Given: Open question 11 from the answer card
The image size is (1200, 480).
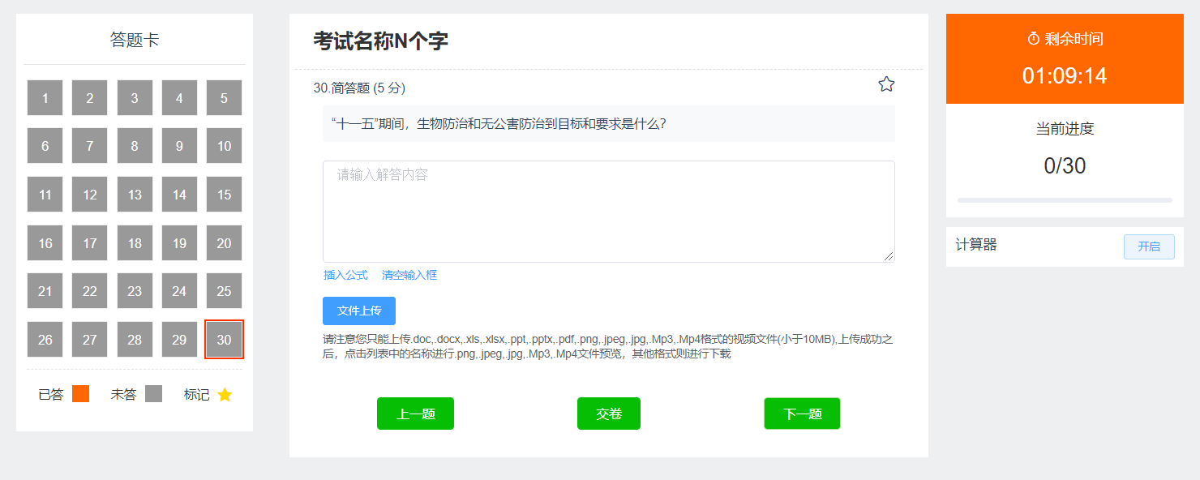Looking at the screenshot, I should [x=45, y=195].
